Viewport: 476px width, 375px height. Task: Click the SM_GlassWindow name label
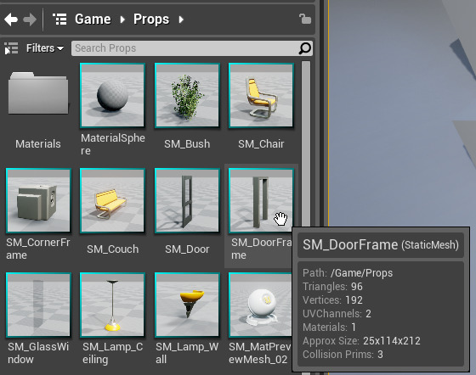(38, 353)
